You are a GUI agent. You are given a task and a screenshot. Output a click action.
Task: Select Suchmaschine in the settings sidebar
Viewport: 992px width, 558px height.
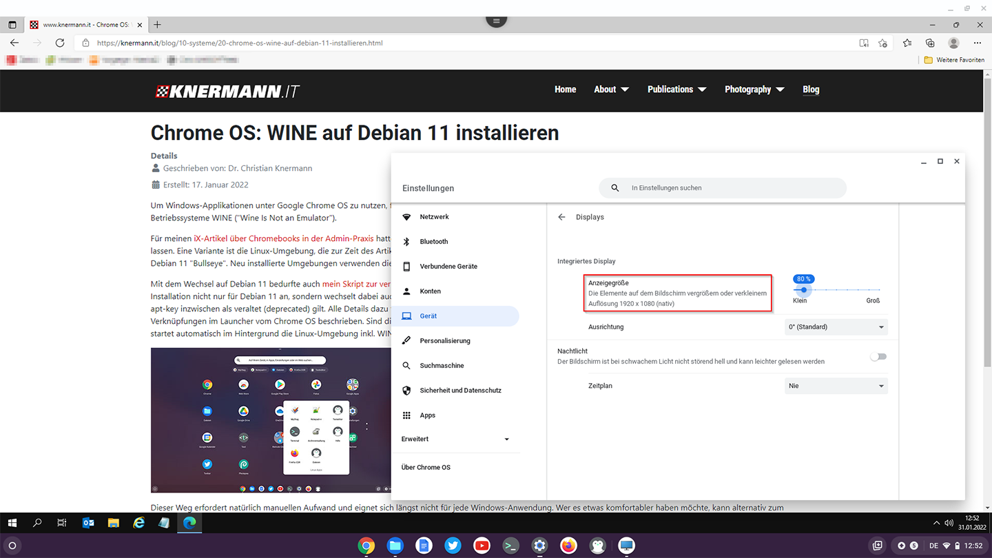coord(455,366)
